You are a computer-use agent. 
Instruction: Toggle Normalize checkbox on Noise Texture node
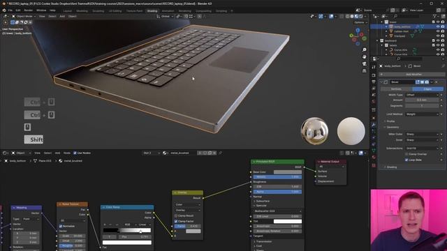[x=61, y=226]
